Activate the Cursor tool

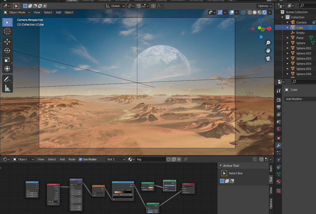click(x=7, y=31)
